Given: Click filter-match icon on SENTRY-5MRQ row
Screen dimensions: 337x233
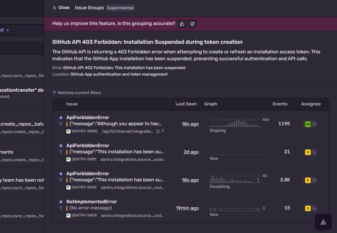Looking at the screenshot, I should click(x=61, y=124).
